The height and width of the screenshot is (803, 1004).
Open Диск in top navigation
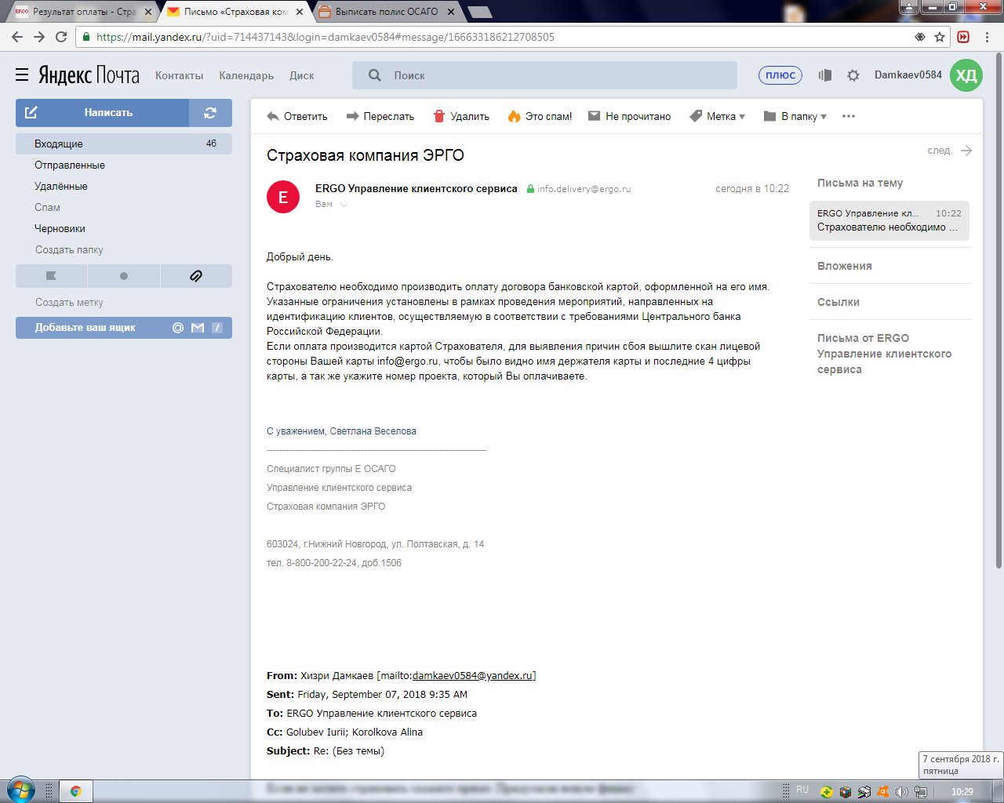[301, 76]
